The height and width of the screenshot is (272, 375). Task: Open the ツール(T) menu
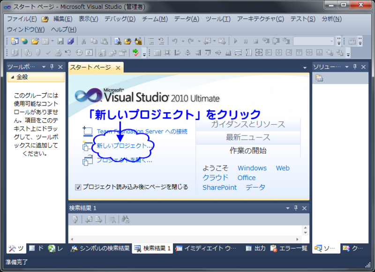pyautogui.click(x=218, y=19)
